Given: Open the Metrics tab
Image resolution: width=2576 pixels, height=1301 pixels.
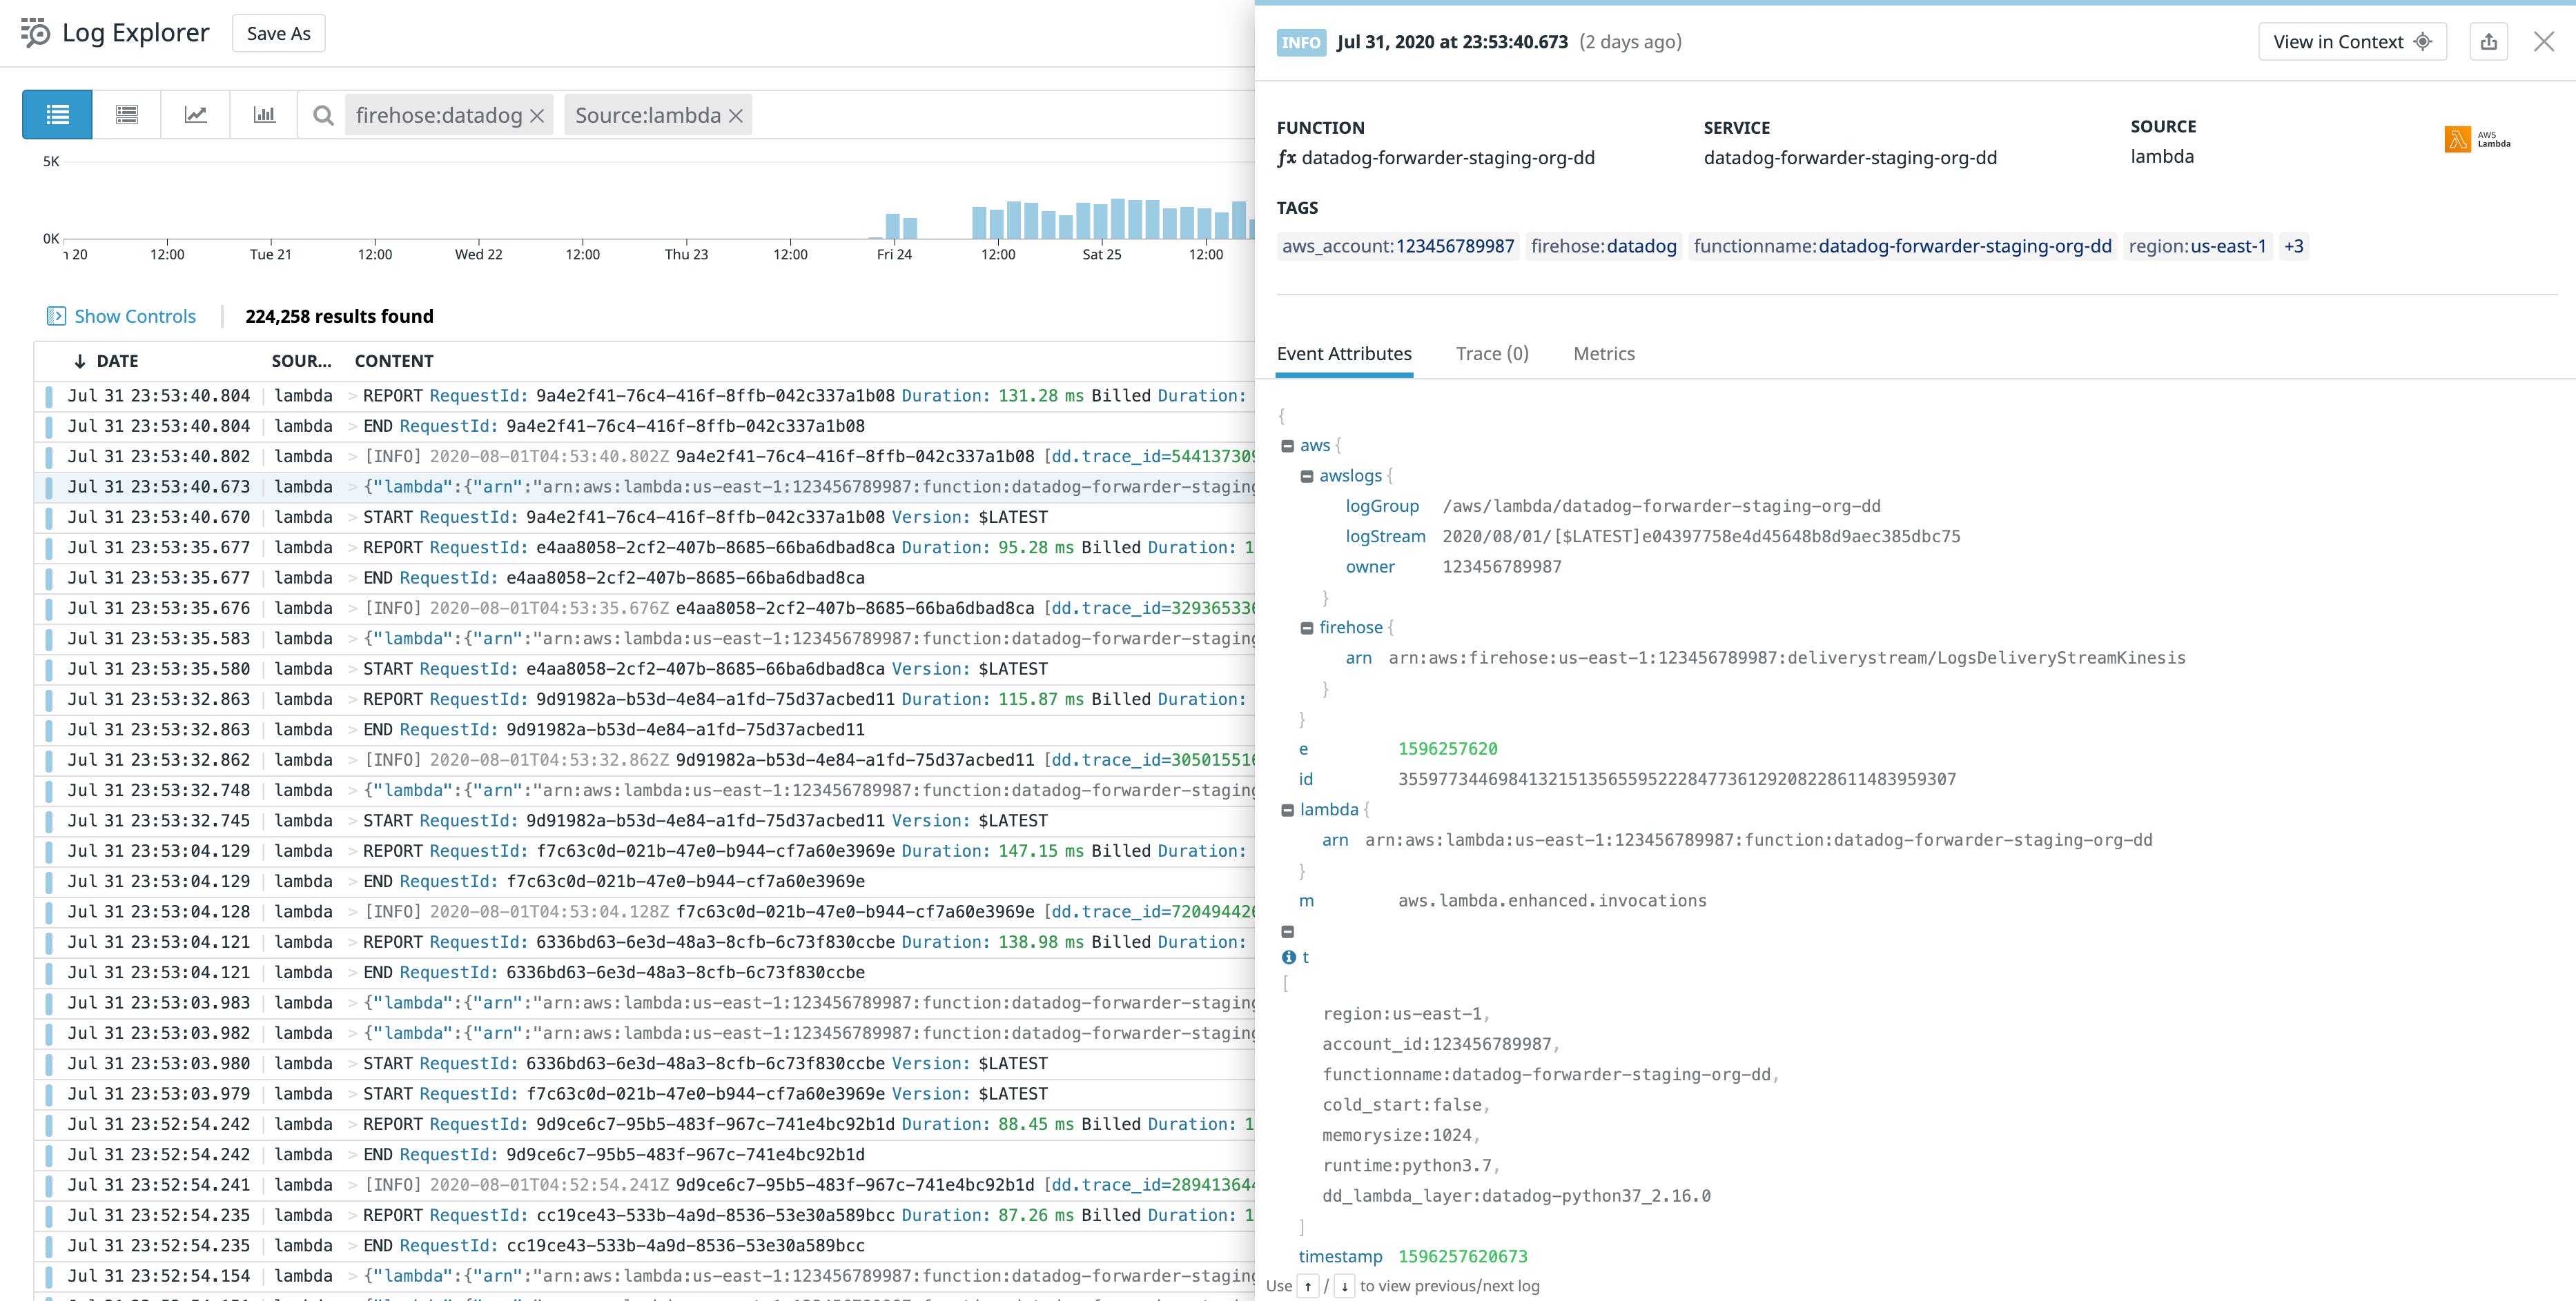Looking at the screenshot, I should pos(1603,354).
